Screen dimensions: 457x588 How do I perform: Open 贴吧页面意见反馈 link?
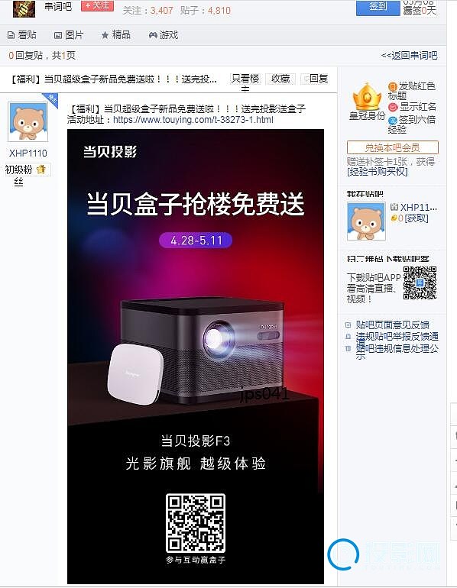pos(392,325)
